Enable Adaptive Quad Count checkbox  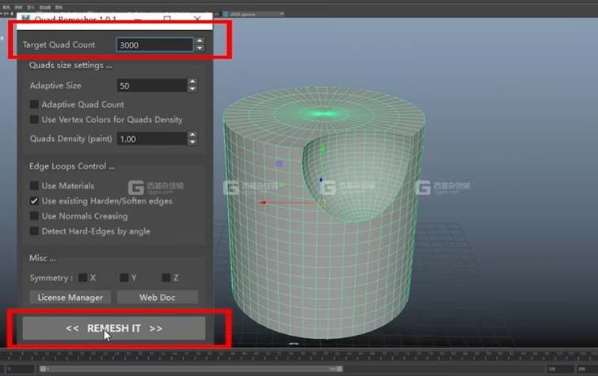34,104
